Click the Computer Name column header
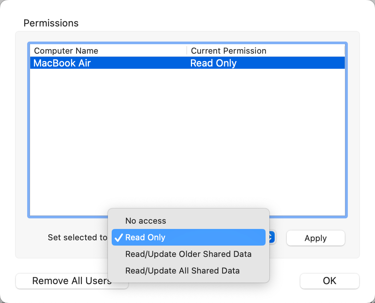Image resolution: width=375 pixels, height=303 pixels. tap(66, 51)
